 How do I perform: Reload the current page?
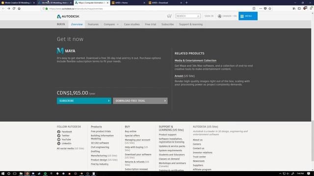coord(14,9)
